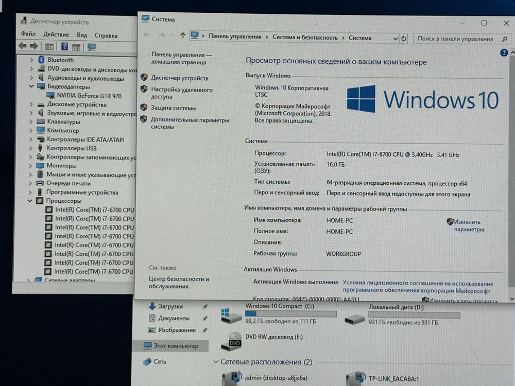This screenshot has width=515, height=386.
Task: Open the Действие menu
Action: pyautogui.click(x=56, y=34)
